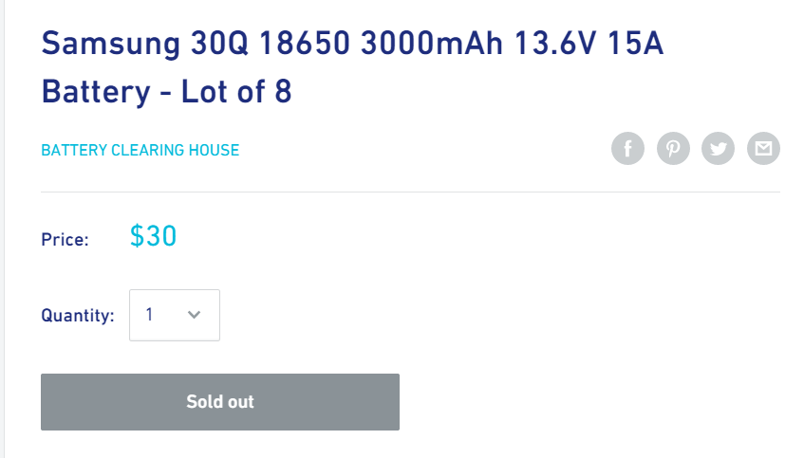
Task: Click the "Quantity:" label
Action: [78, 315]
